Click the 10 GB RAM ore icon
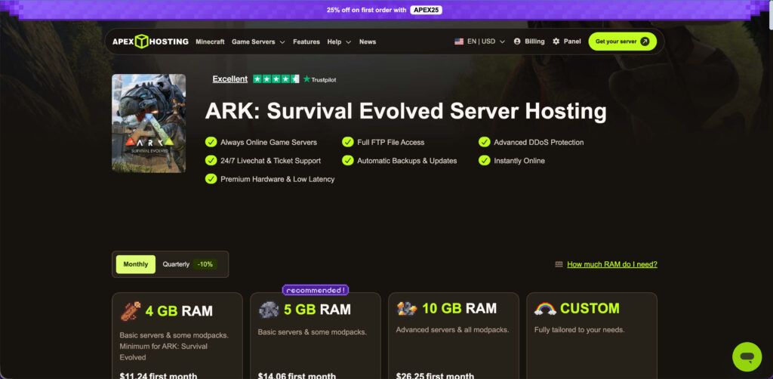773x379 pixels. click(x=407, y=309)
